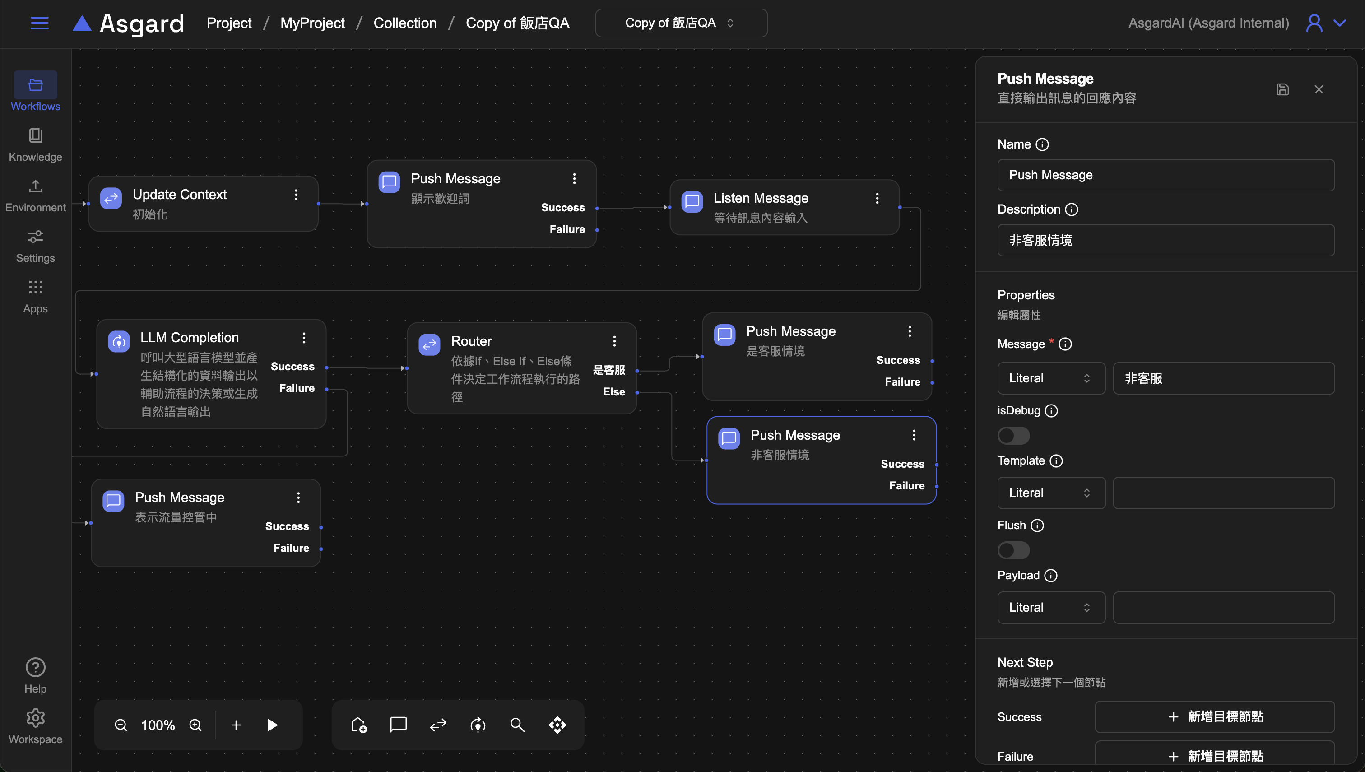This screenshot has width=1365, height=772.
Task: Toggle the isDebug switch
Action: [1013, 436]
